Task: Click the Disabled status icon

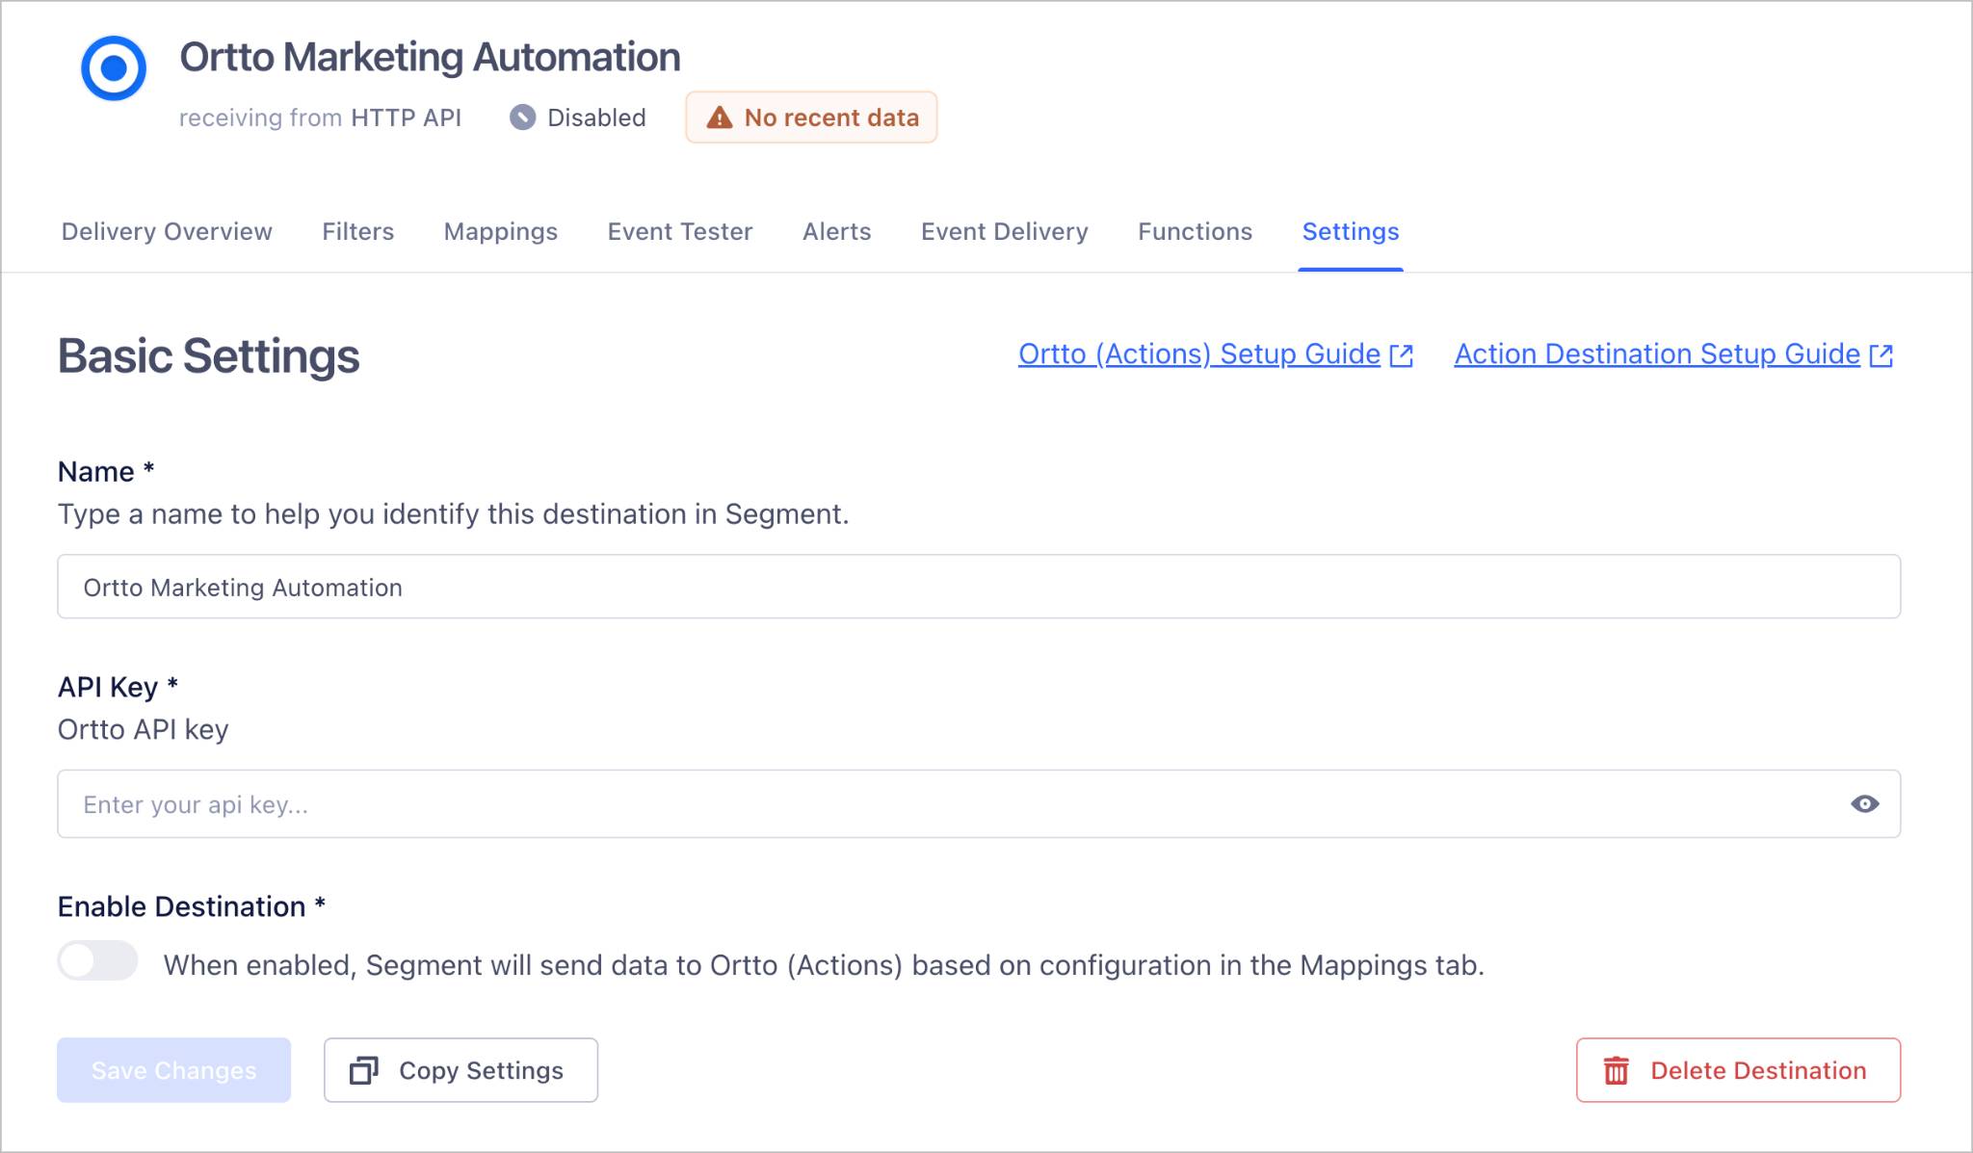Action: coord(522,118)
